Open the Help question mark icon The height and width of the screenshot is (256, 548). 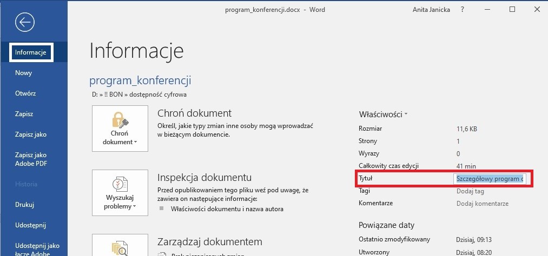click(x=463, y=10)
